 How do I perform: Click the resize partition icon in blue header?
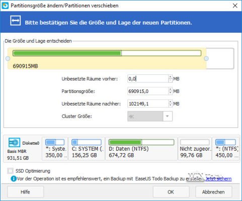pyautogui.click(x=16, y=21)
